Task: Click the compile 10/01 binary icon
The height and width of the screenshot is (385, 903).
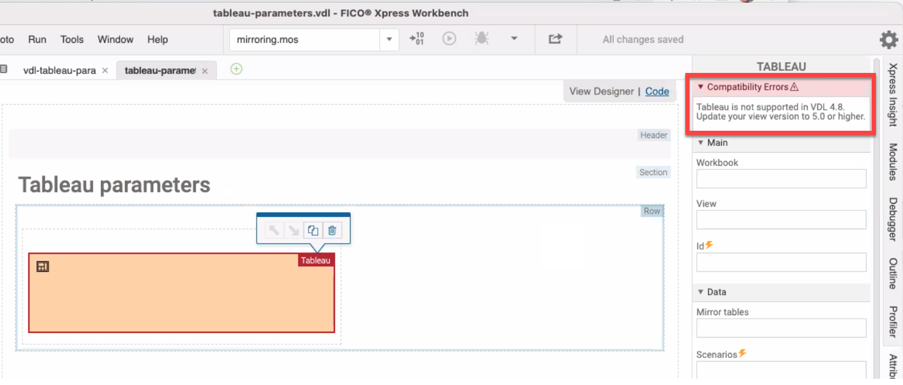Action: point(417,39)
